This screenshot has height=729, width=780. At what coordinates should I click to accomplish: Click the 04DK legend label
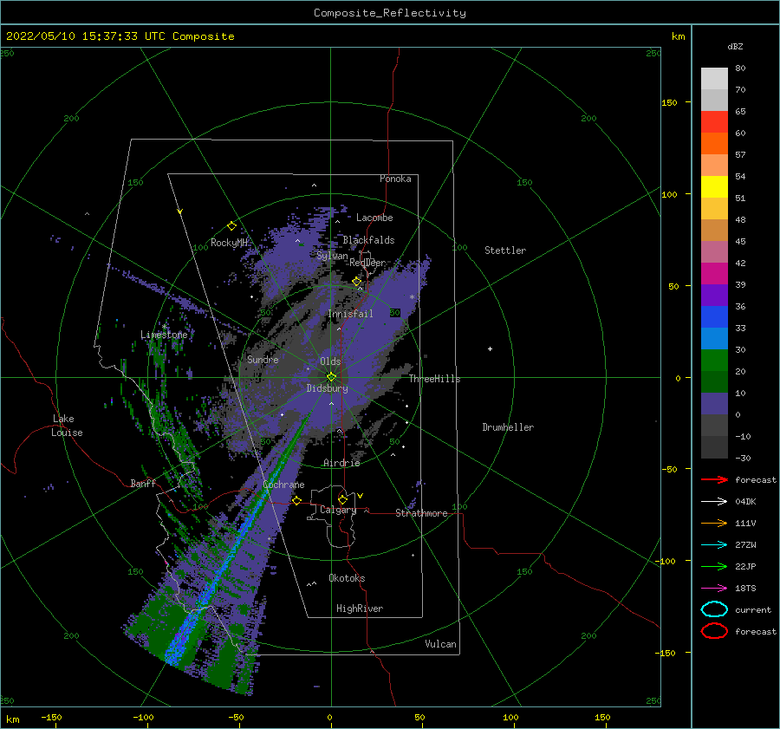click(745, 501)
